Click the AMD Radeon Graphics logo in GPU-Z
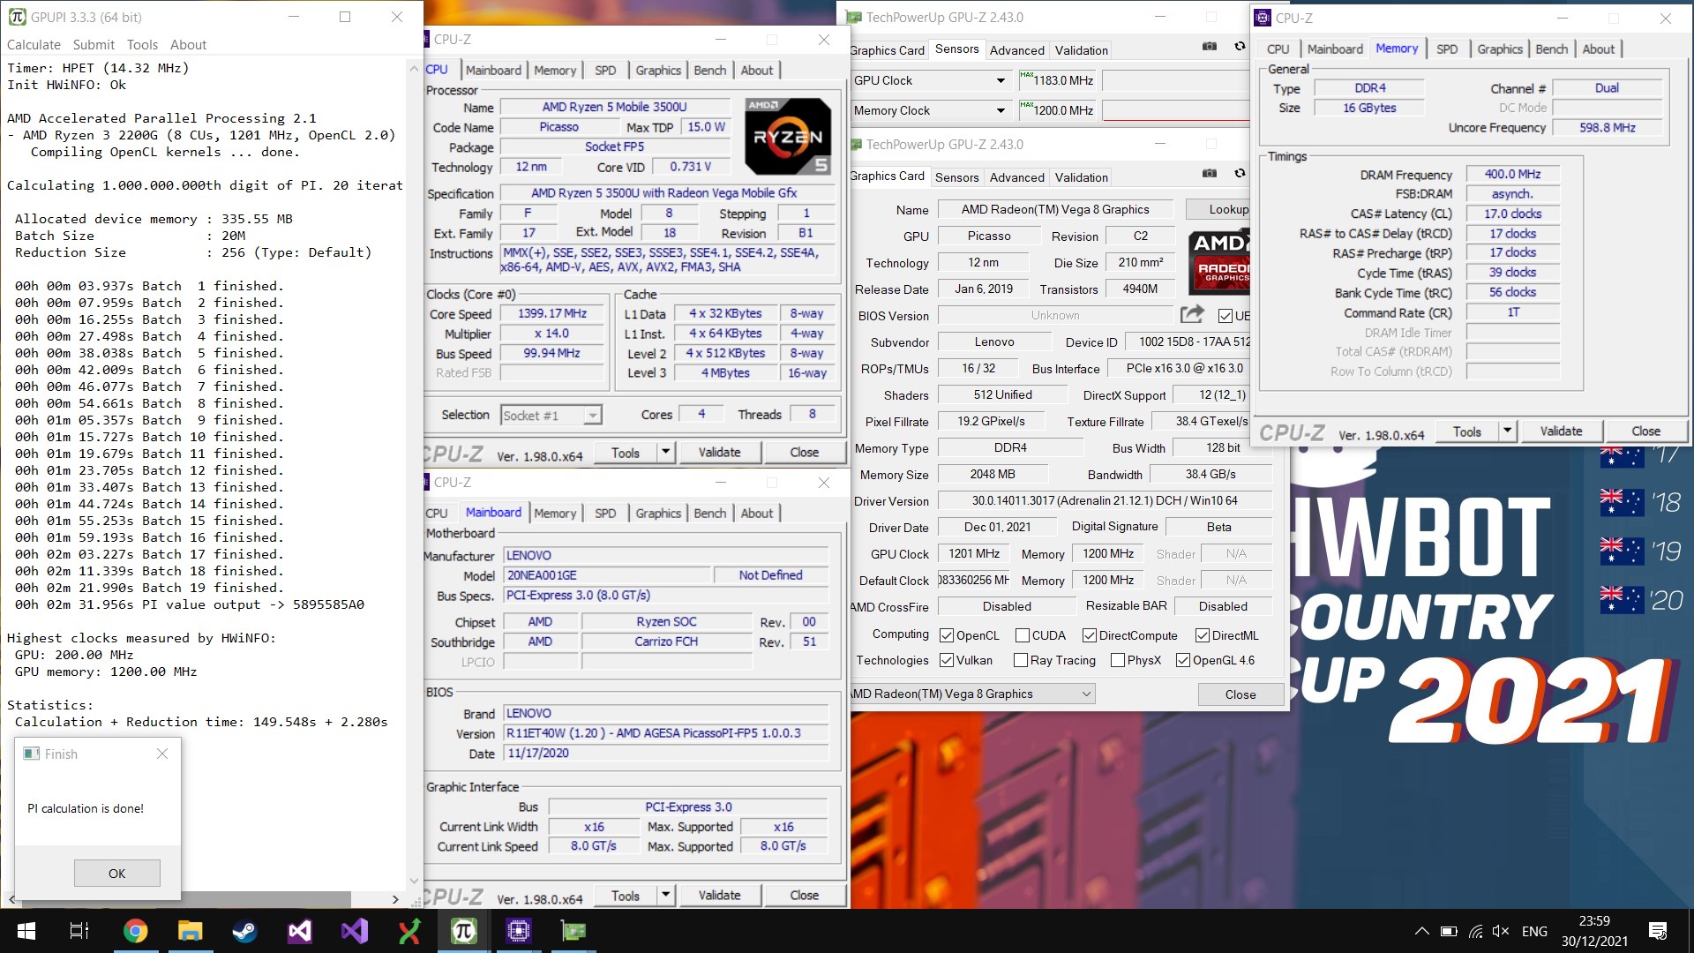The image size is (1694, 953). pos(1218,261)
